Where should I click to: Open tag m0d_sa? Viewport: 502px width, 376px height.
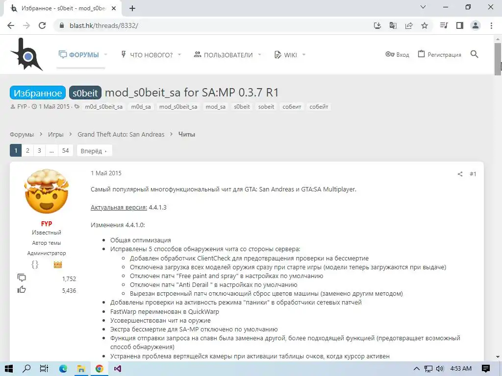[x=141, y=107]
